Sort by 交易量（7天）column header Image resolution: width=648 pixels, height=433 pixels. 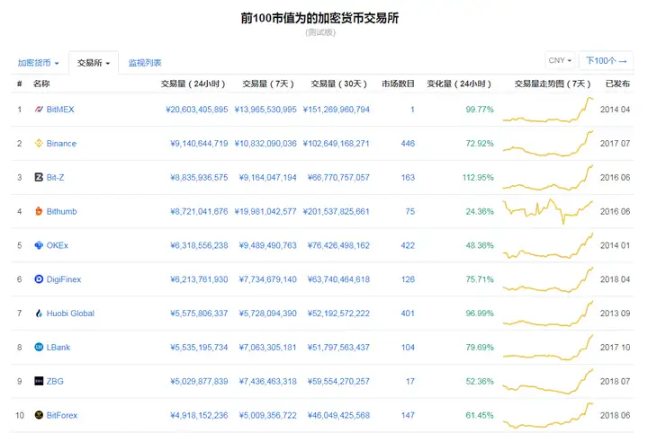[268, 84]
